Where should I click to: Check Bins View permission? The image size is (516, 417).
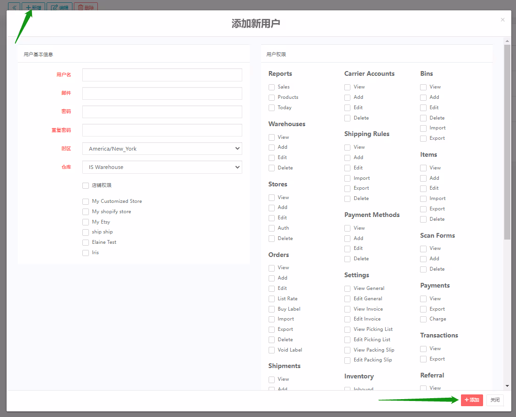click(x=423, y=87)
